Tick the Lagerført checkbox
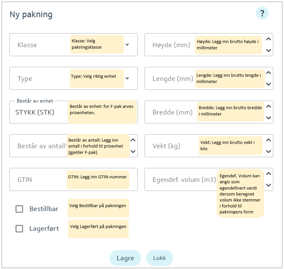 click(20, 229)
